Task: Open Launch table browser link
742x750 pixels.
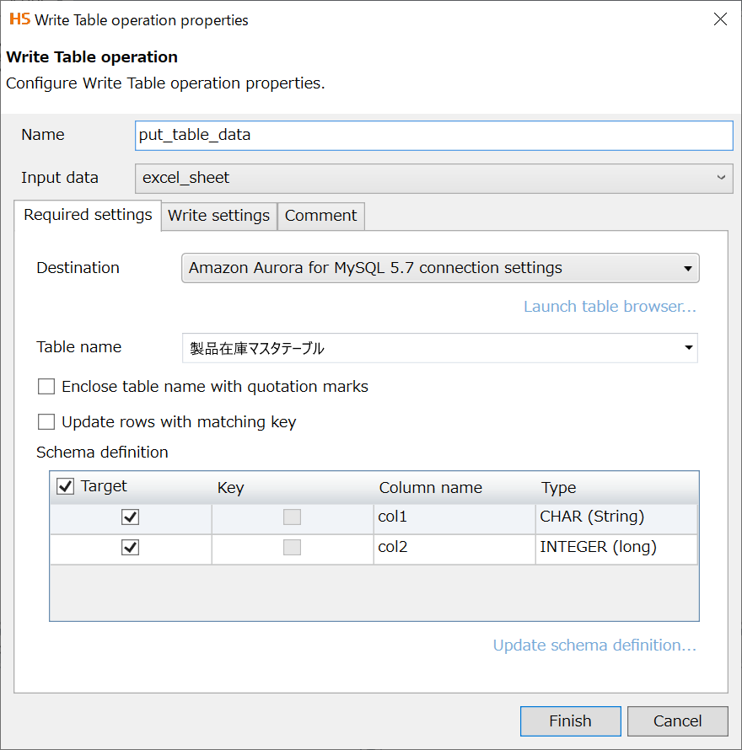Action: click(610, 307)
